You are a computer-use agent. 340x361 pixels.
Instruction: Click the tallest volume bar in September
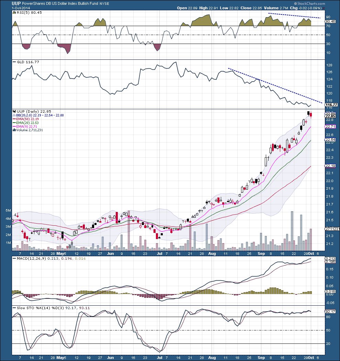(292, 231)
